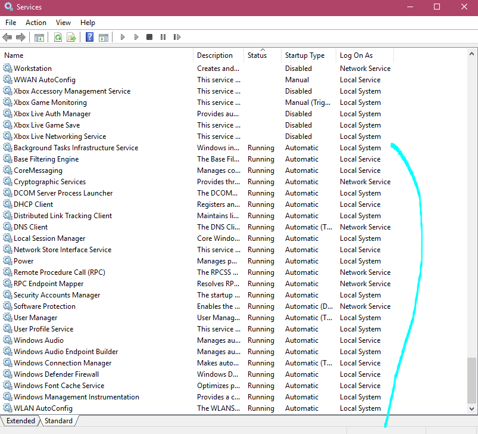
Task: Select the Windows Audio service
Action: pos(38,340)
